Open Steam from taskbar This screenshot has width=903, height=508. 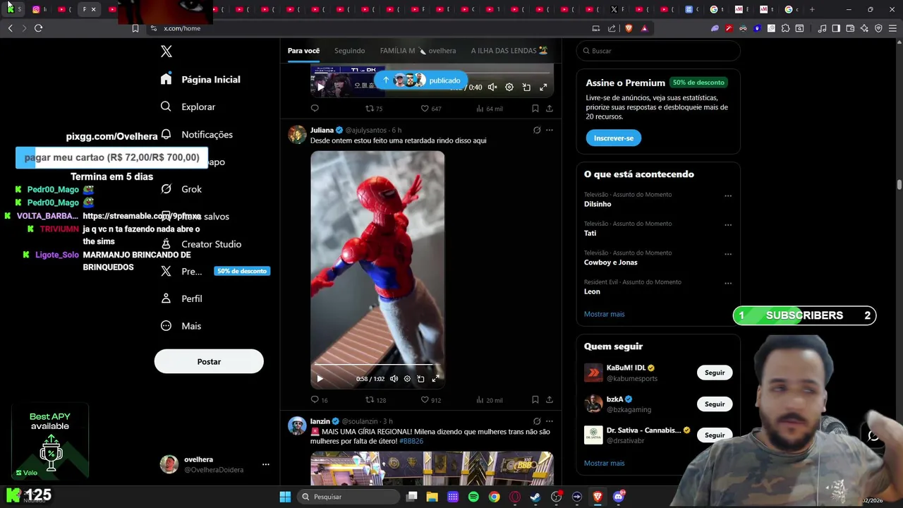(535, 497)
